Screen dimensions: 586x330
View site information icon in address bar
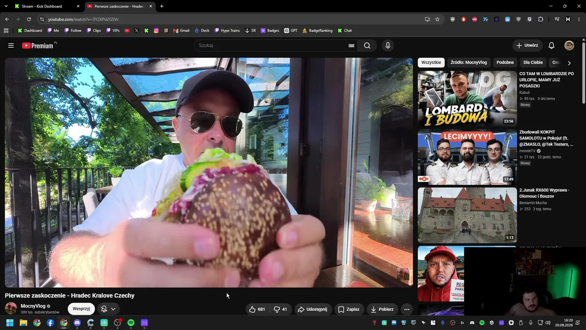click(x=42, y=19)
